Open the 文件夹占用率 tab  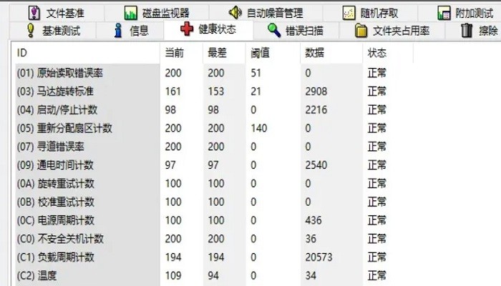pos(392,31)
